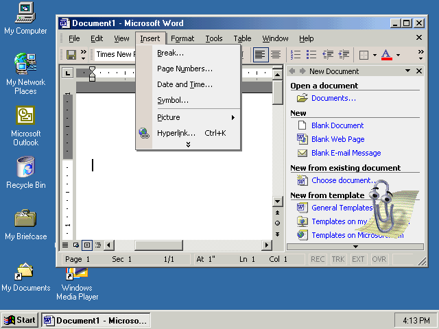
Task: Expand Standard toolbar options chevron
Action: click(84, 55)
